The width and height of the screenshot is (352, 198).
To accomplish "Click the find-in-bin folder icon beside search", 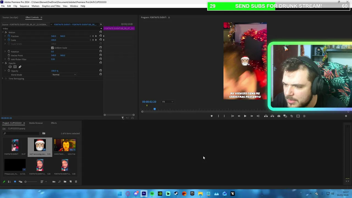I will click(44, 133).
